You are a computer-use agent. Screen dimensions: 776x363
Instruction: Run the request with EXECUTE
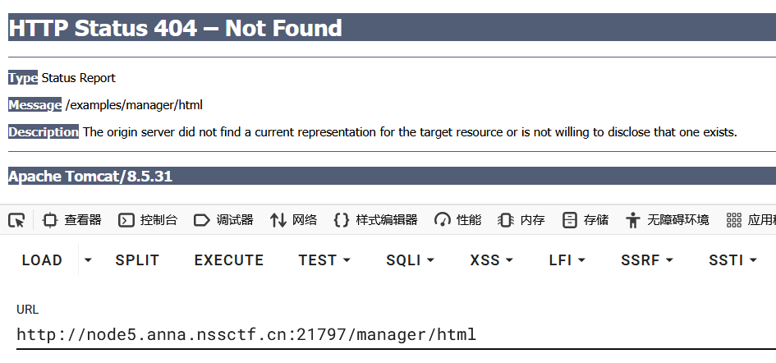(229, 260)
